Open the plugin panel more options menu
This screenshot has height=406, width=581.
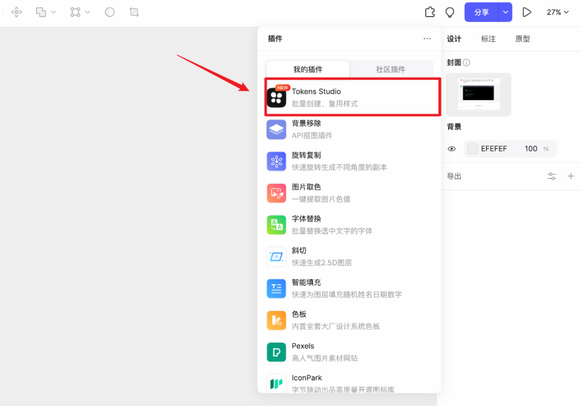(x=427, y=39)
